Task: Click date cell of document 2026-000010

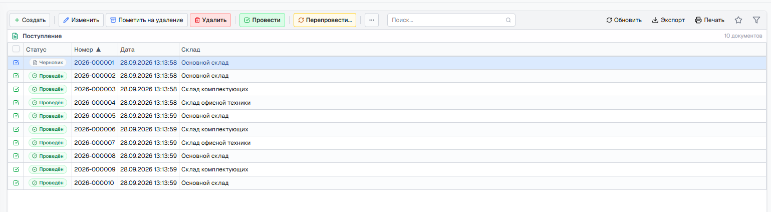Action: [x=149, y=183]
